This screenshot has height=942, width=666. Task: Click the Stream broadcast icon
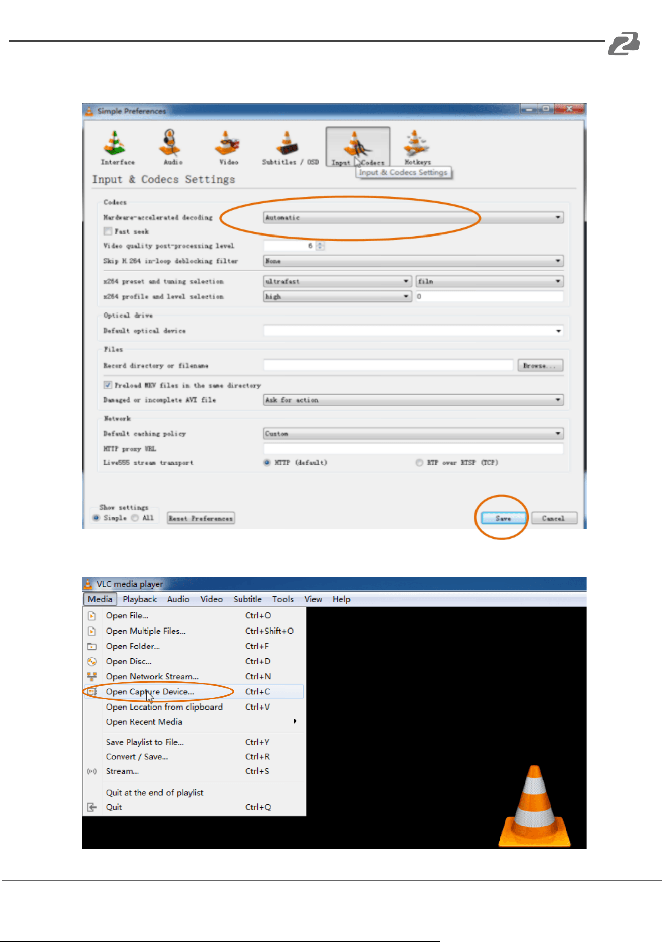pyautogui.click(x=92, y=771)
